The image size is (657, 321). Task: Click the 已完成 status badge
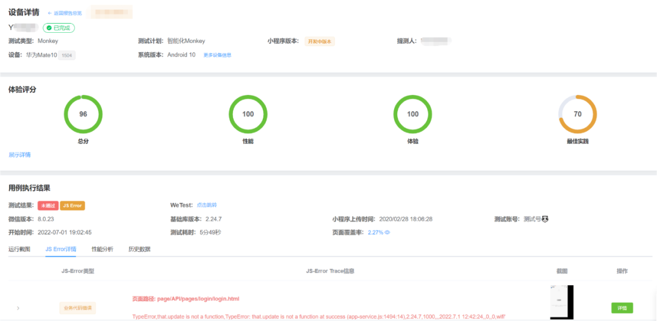58,28
